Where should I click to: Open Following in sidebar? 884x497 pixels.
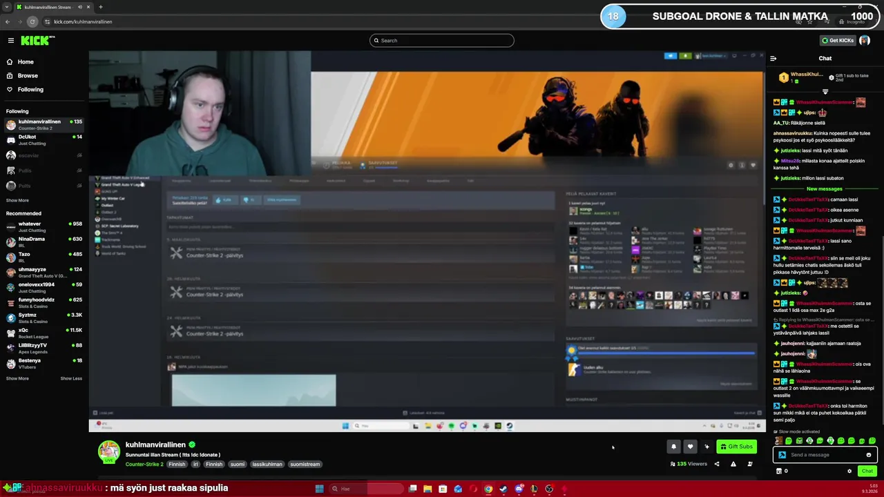30,89
